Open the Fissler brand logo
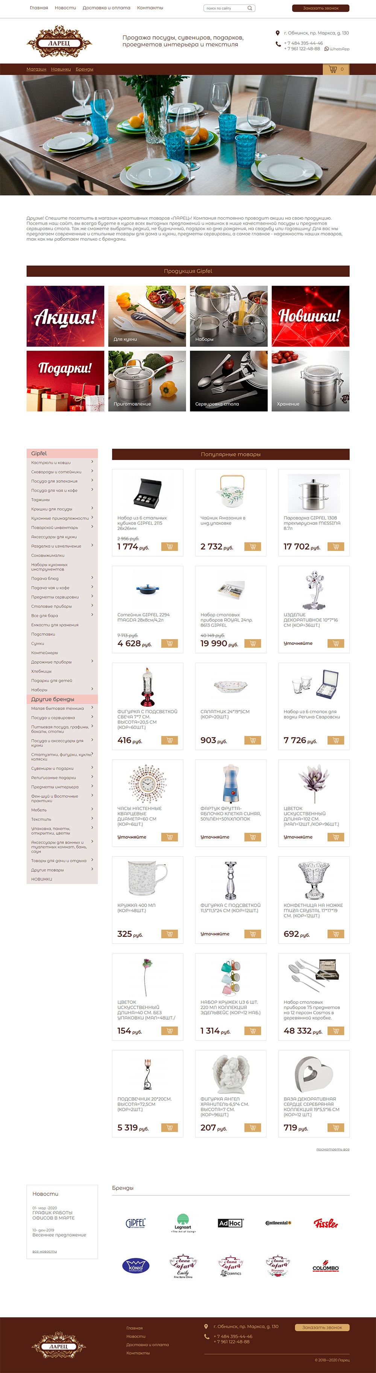Viewport: 376px width, 1373px height. [x=326, y=1223]
